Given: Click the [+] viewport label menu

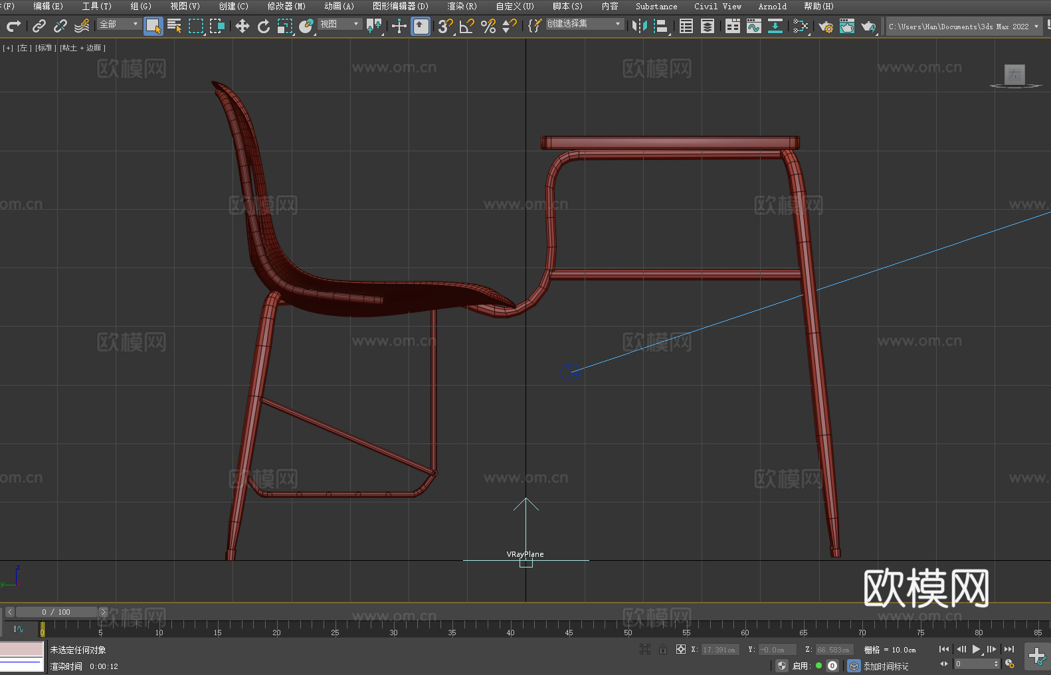Looking at the screenshot, I should click(x=8, y=48).
